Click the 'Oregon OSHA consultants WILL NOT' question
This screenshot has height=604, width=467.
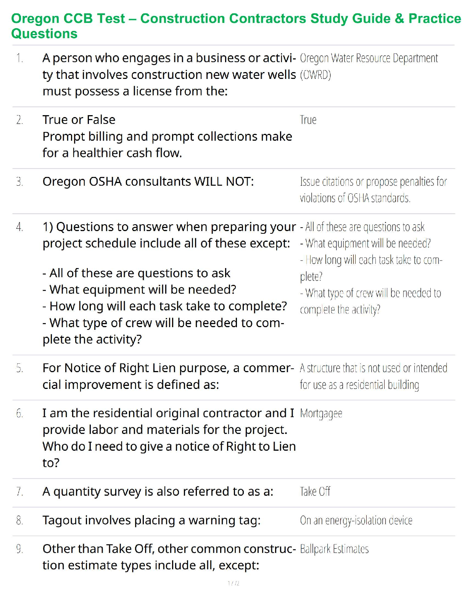coord(148,182)
